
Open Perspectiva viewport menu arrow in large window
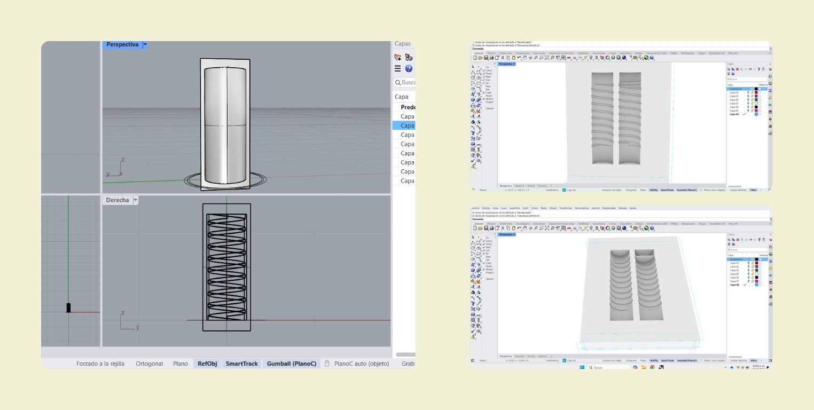(x=145, y=45)
